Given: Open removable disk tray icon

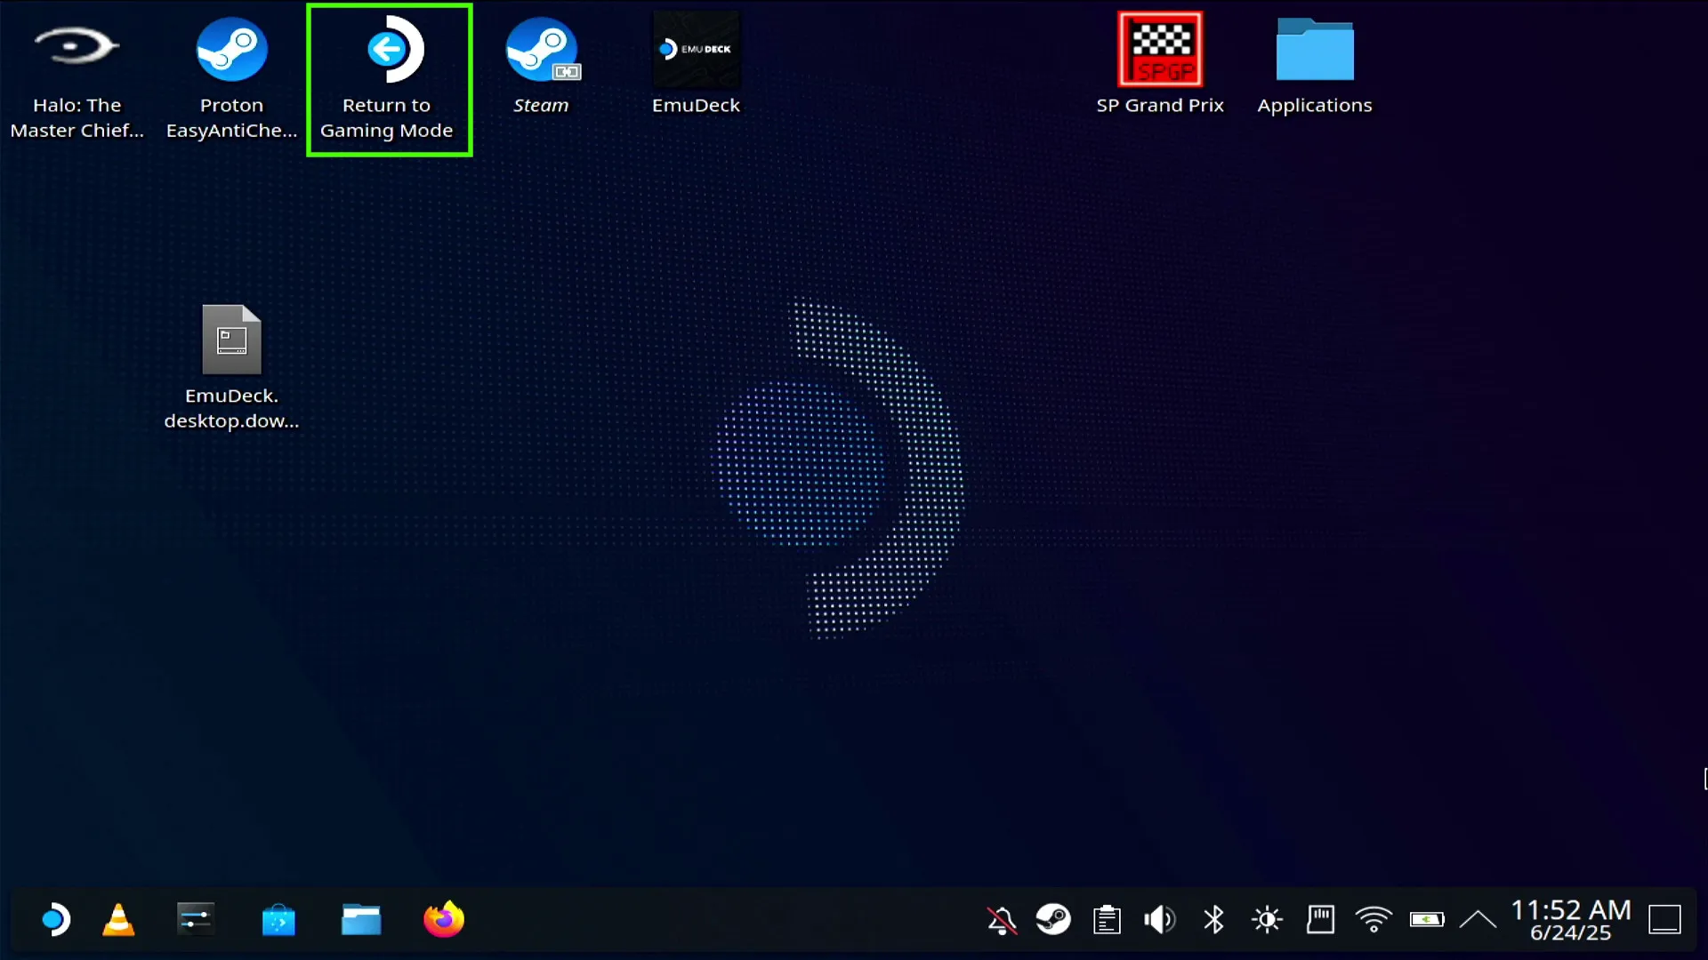Looking at the screenshot, I should tap(1320, 920).
